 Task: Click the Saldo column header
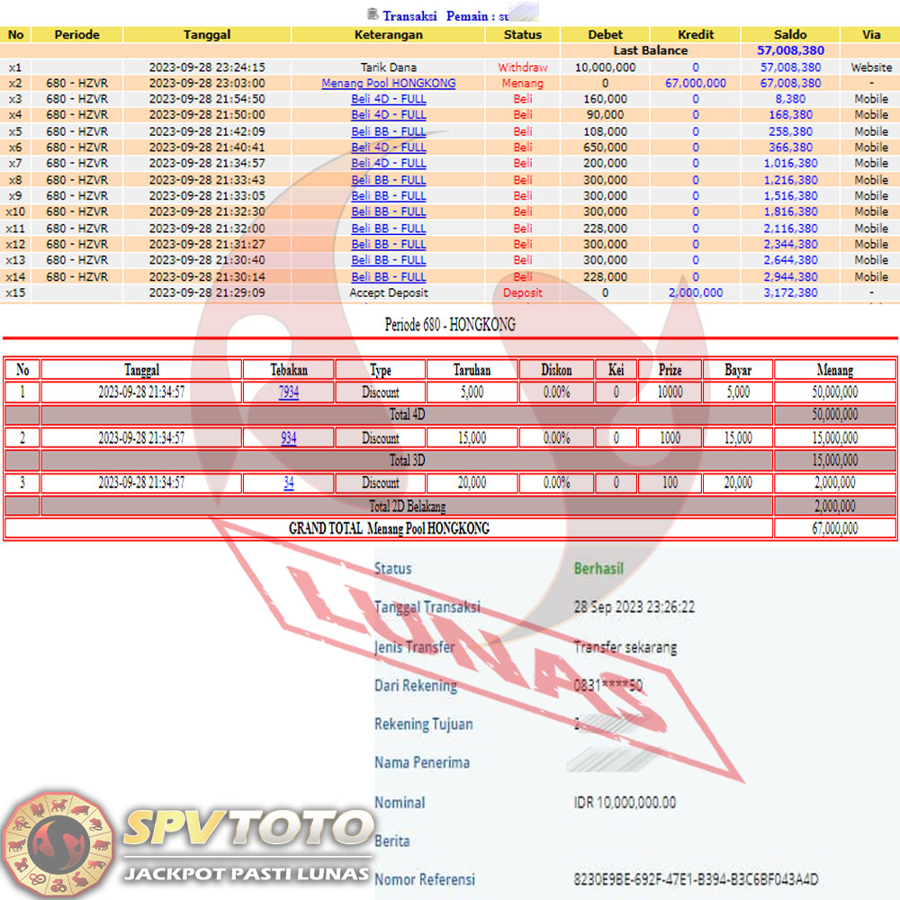coord(790,35)
